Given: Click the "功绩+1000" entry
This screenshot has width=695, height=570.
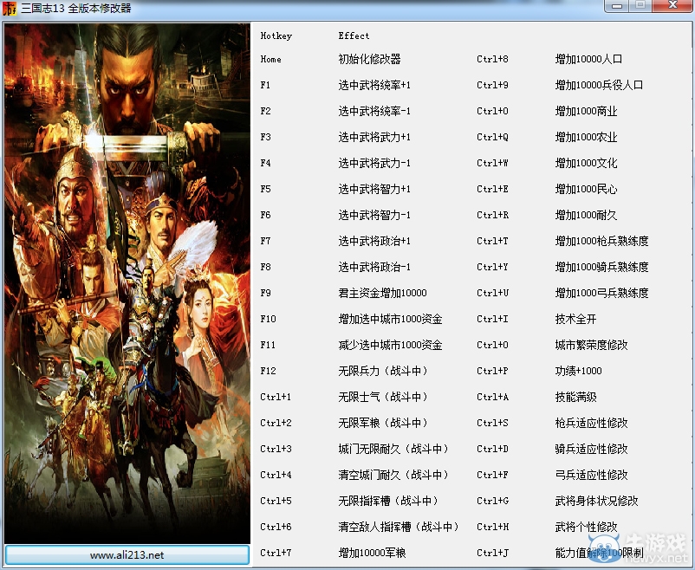Looking at the screenshot, I should [x=578, y=371].
